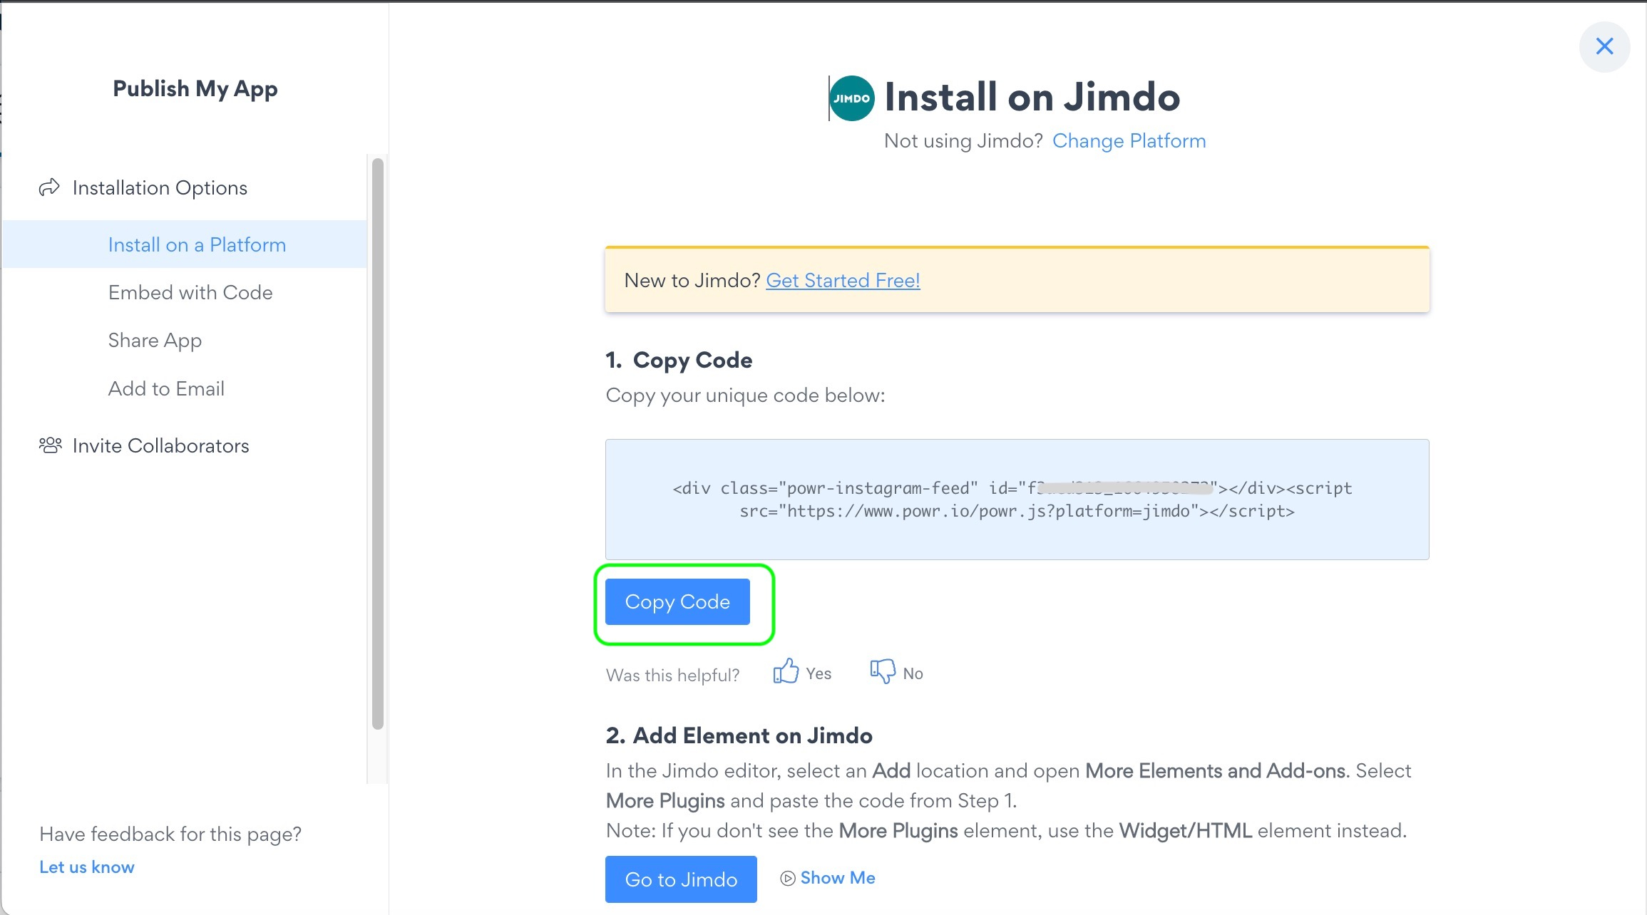Screen dimensions: 1647x915
Task: Click the Installation Options header
Action: coord(159,187)
